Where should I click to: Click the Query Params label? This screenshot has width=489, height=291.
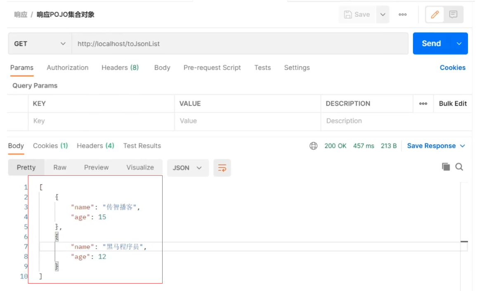[35, 86]
